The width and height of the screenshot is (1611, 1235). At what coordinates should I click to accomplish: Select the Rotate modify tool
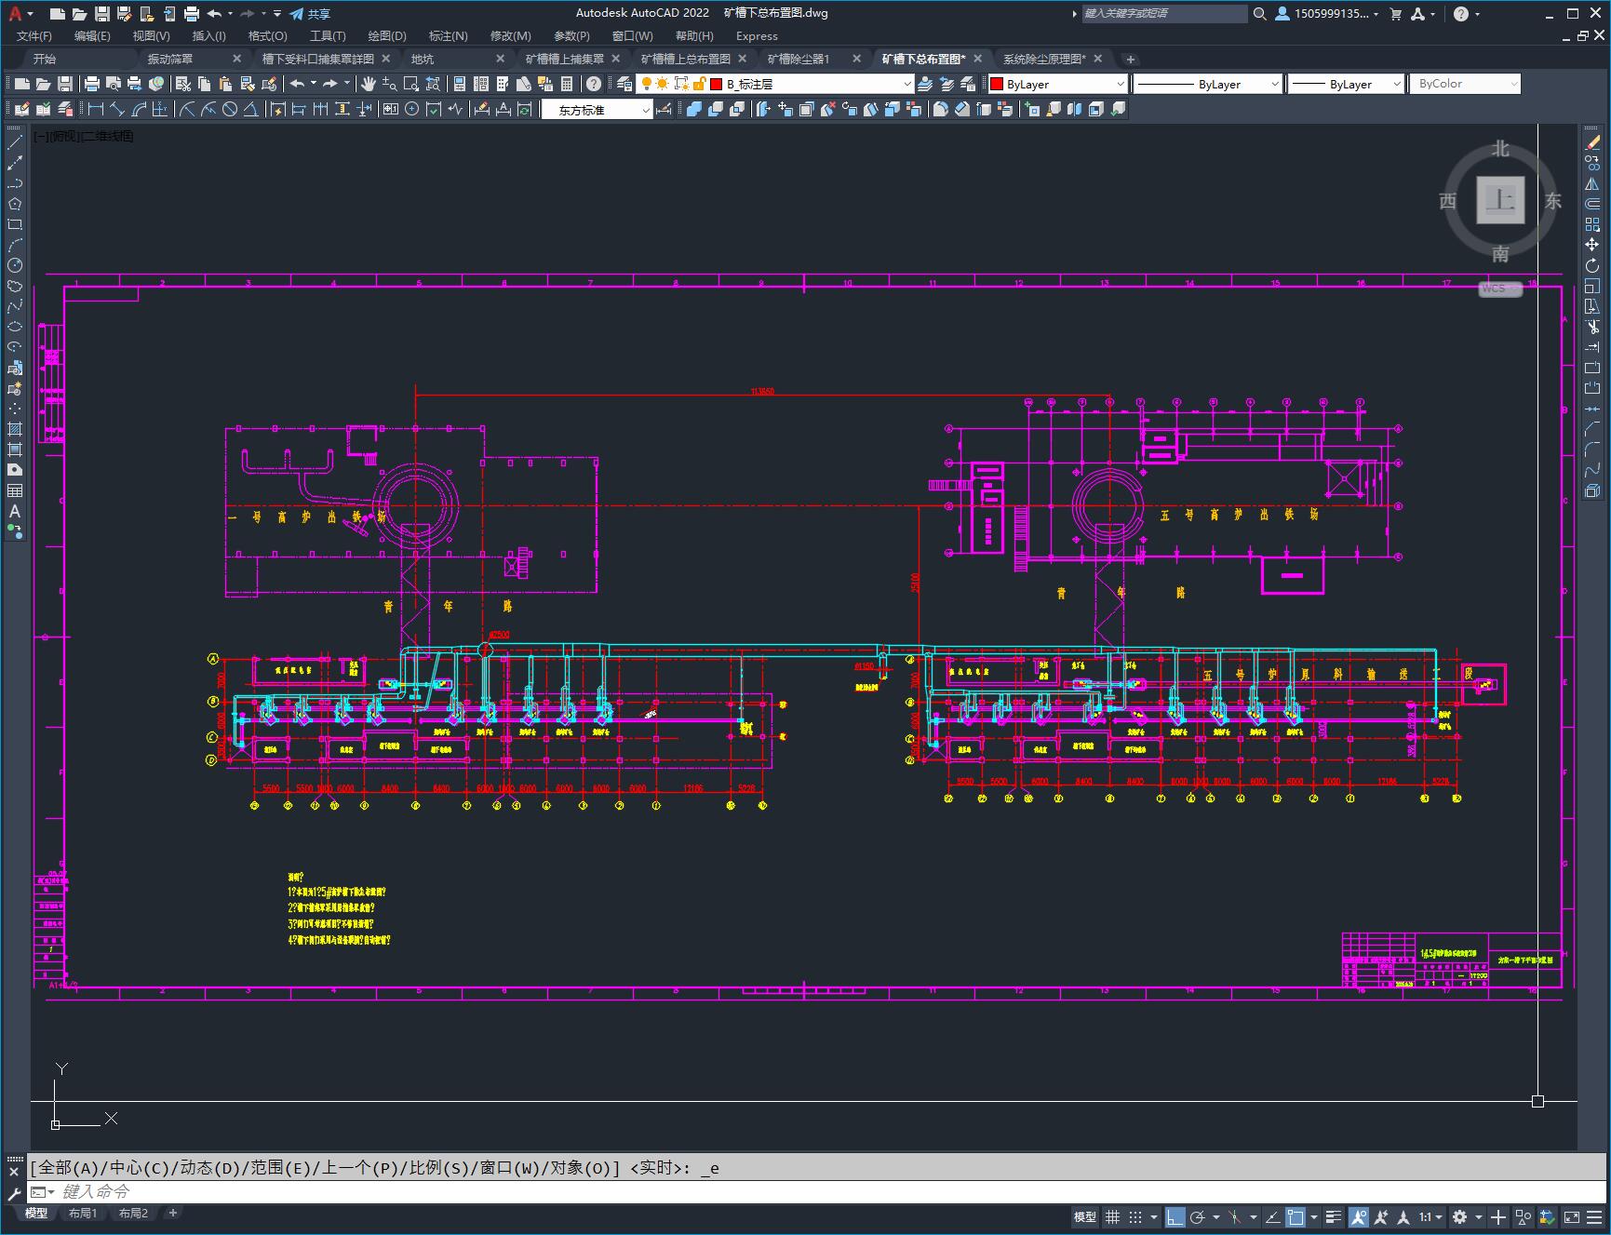1592,265
